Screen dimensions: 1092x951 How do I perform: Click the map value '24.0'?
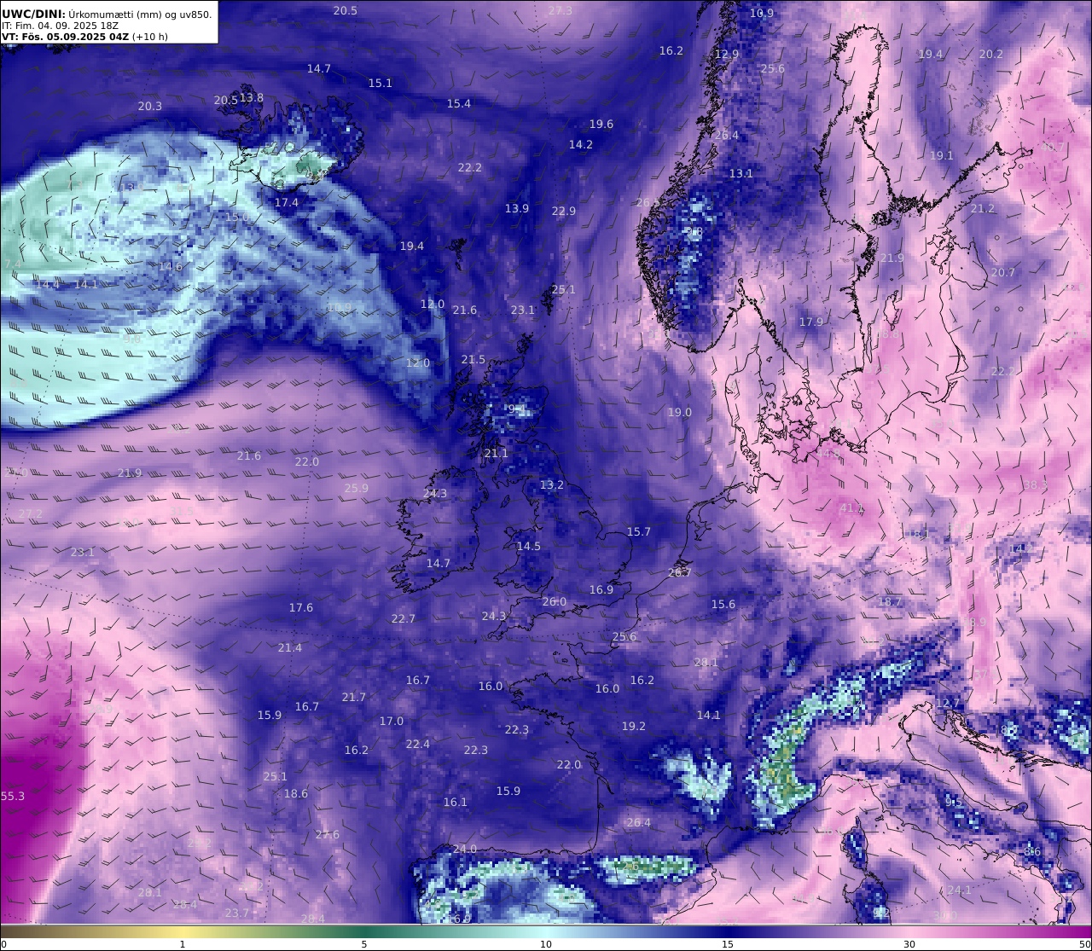point(465,850)
